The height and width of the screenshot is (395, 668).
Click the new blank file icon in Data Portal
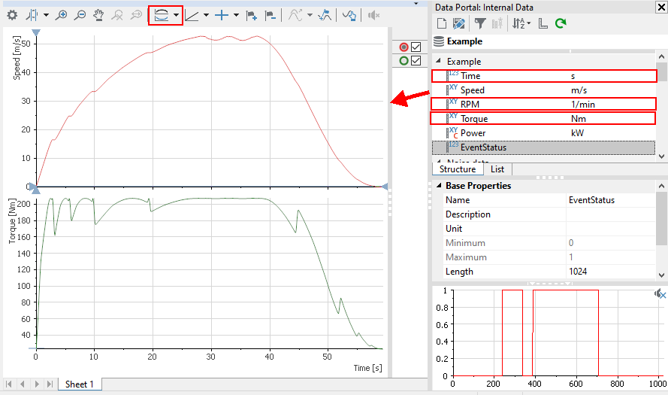[442, 24]
